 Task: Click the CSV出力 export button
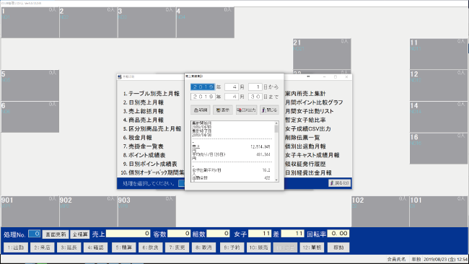point(246,110)
